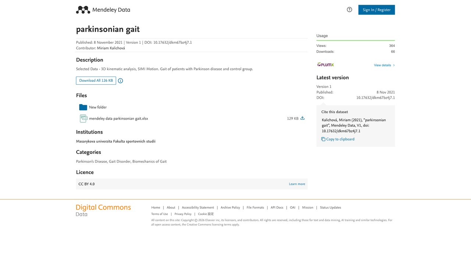This screenshot has width=471, height=265.
Task: Open Learn more link for CC BY 4.0
Action: point(297,184)
